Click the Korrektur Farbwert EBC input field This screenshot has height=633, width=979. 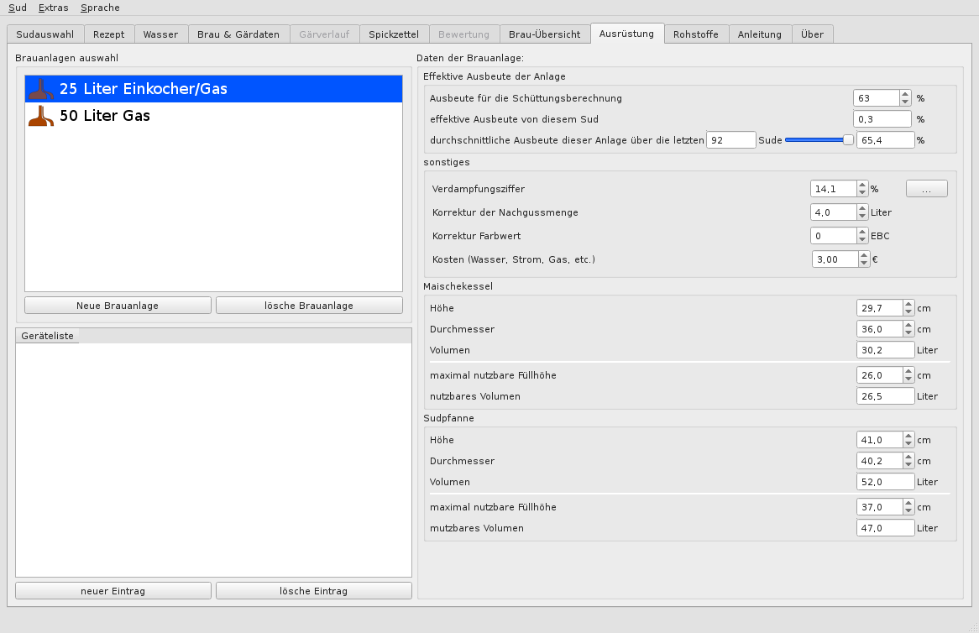click(x=832, y=236)
